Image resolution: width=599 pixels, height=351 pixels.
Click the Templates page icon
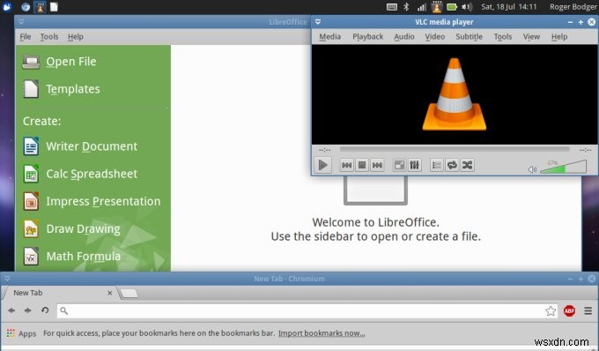(31, 89)
